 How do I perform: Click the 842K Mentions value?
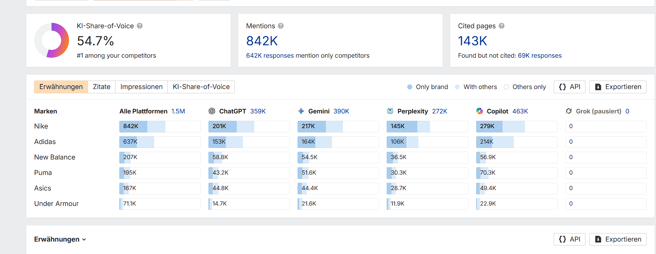coord(262,41)
